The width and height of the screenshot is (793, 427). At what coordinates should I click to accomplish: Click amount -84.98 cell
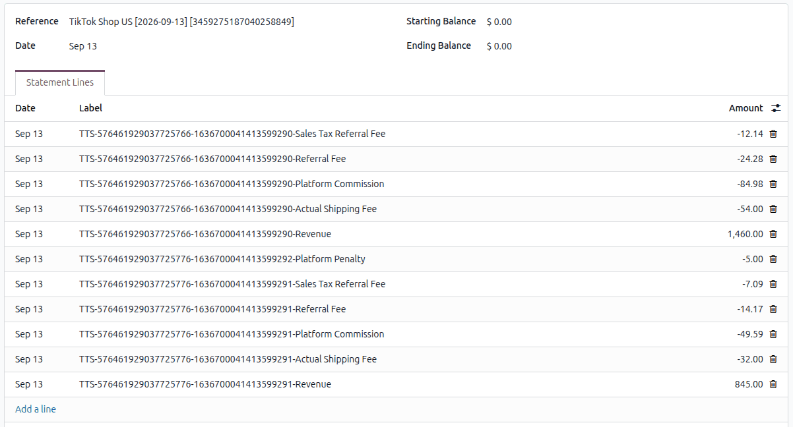[750, 184]
